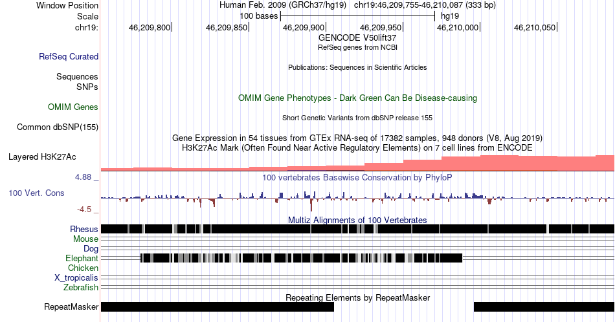The height and width of the screenshot is (322, 615).
Task: Click the Common dbSNP(155) track label
Action: click(x=58, y=127)
